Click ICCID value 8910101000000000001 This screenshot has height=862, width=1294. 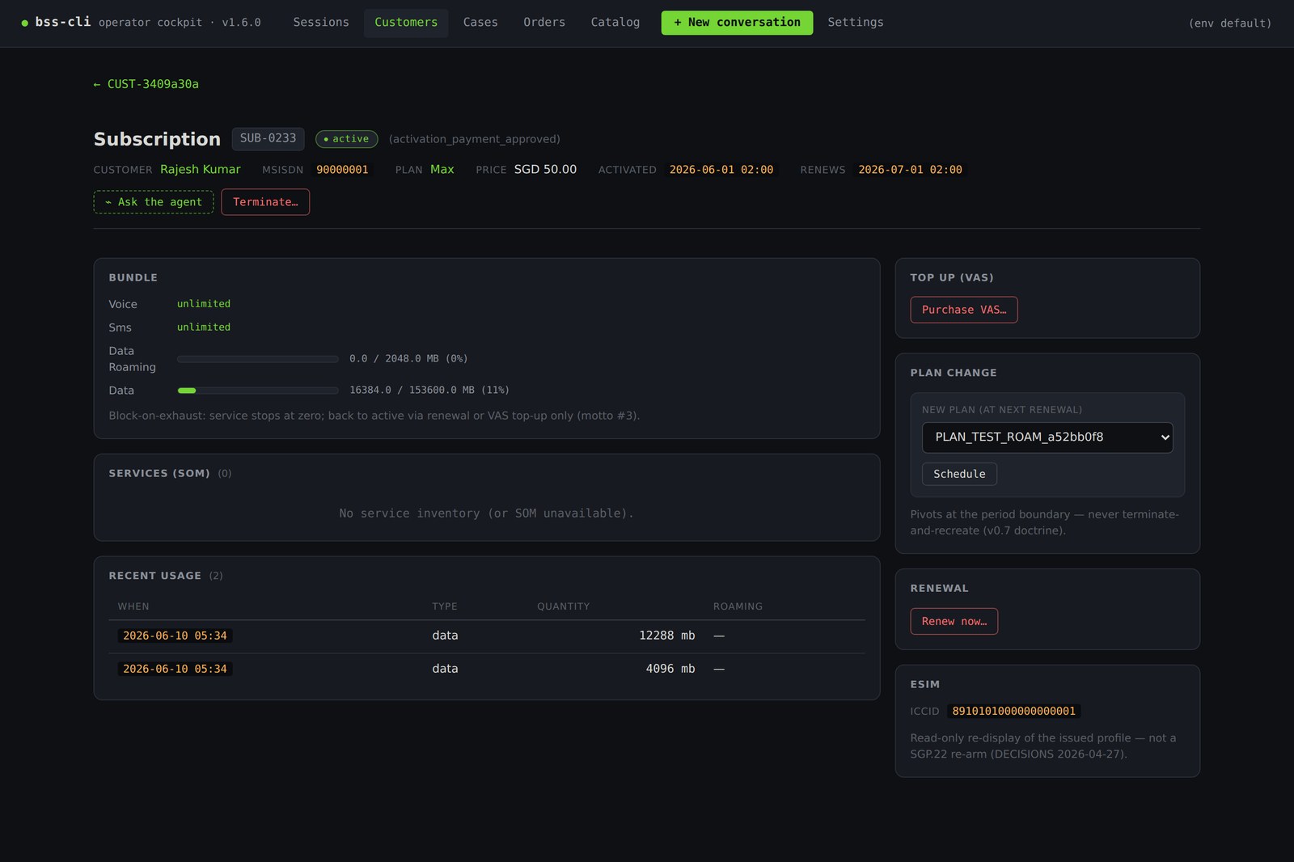1014,712
